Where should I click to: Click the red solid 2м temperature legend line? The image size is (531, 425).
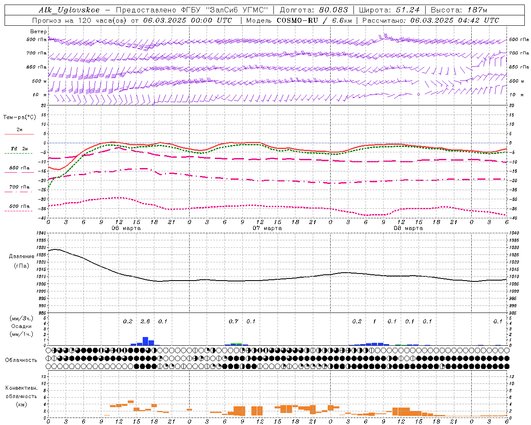[x=19, y=134]
